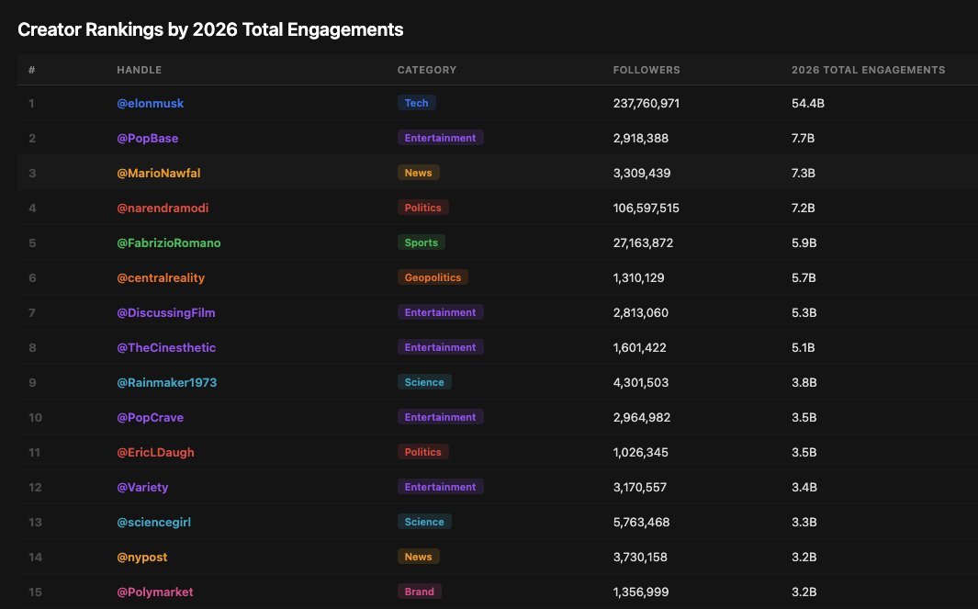Open the @elonmusk handle link

click(x=151, y=104)
